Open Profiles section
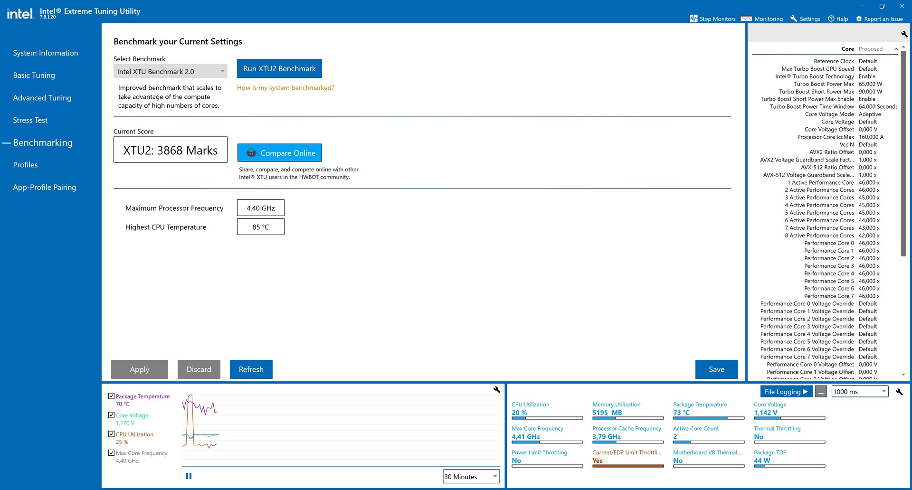The width and height of the screenshot is (912, 490). point(25,165)
